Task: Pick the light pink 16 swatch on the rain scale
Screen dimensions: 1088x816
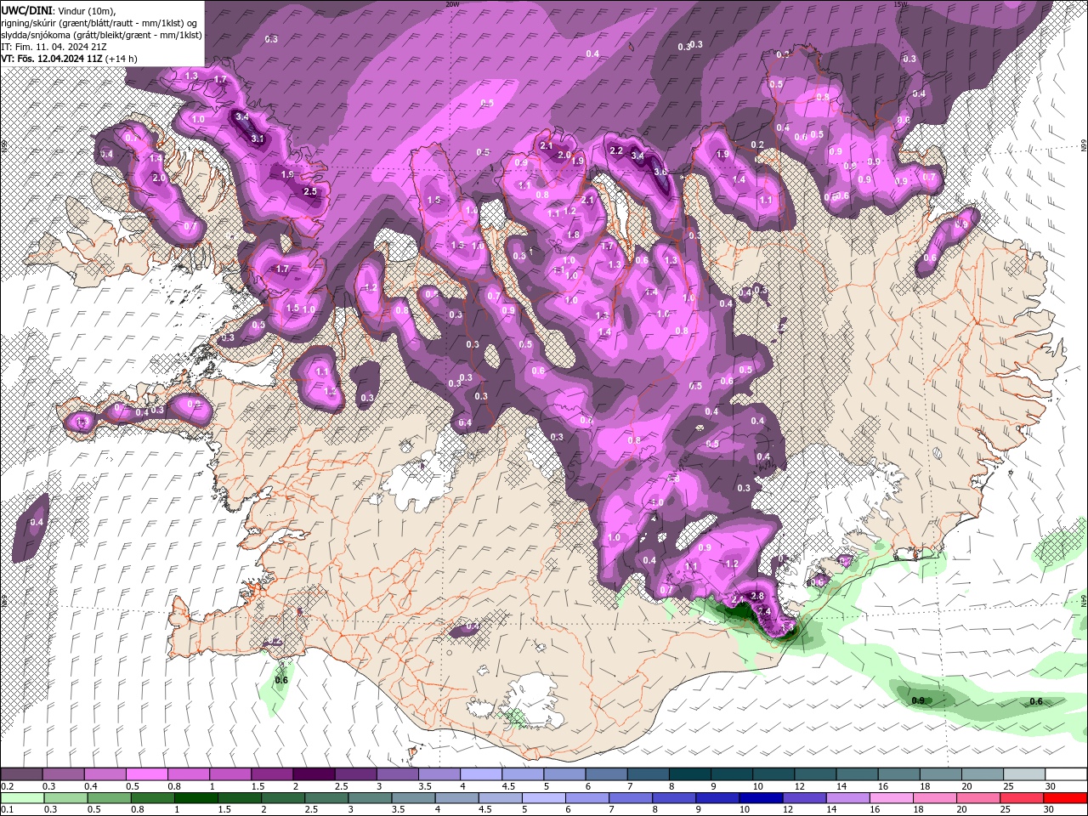Action: (x=892, y=797)
